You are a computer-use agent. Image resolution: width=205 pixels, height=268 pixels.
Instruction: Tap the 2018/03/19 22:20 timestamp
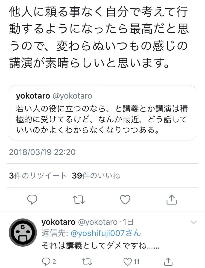tap(42, 152)
